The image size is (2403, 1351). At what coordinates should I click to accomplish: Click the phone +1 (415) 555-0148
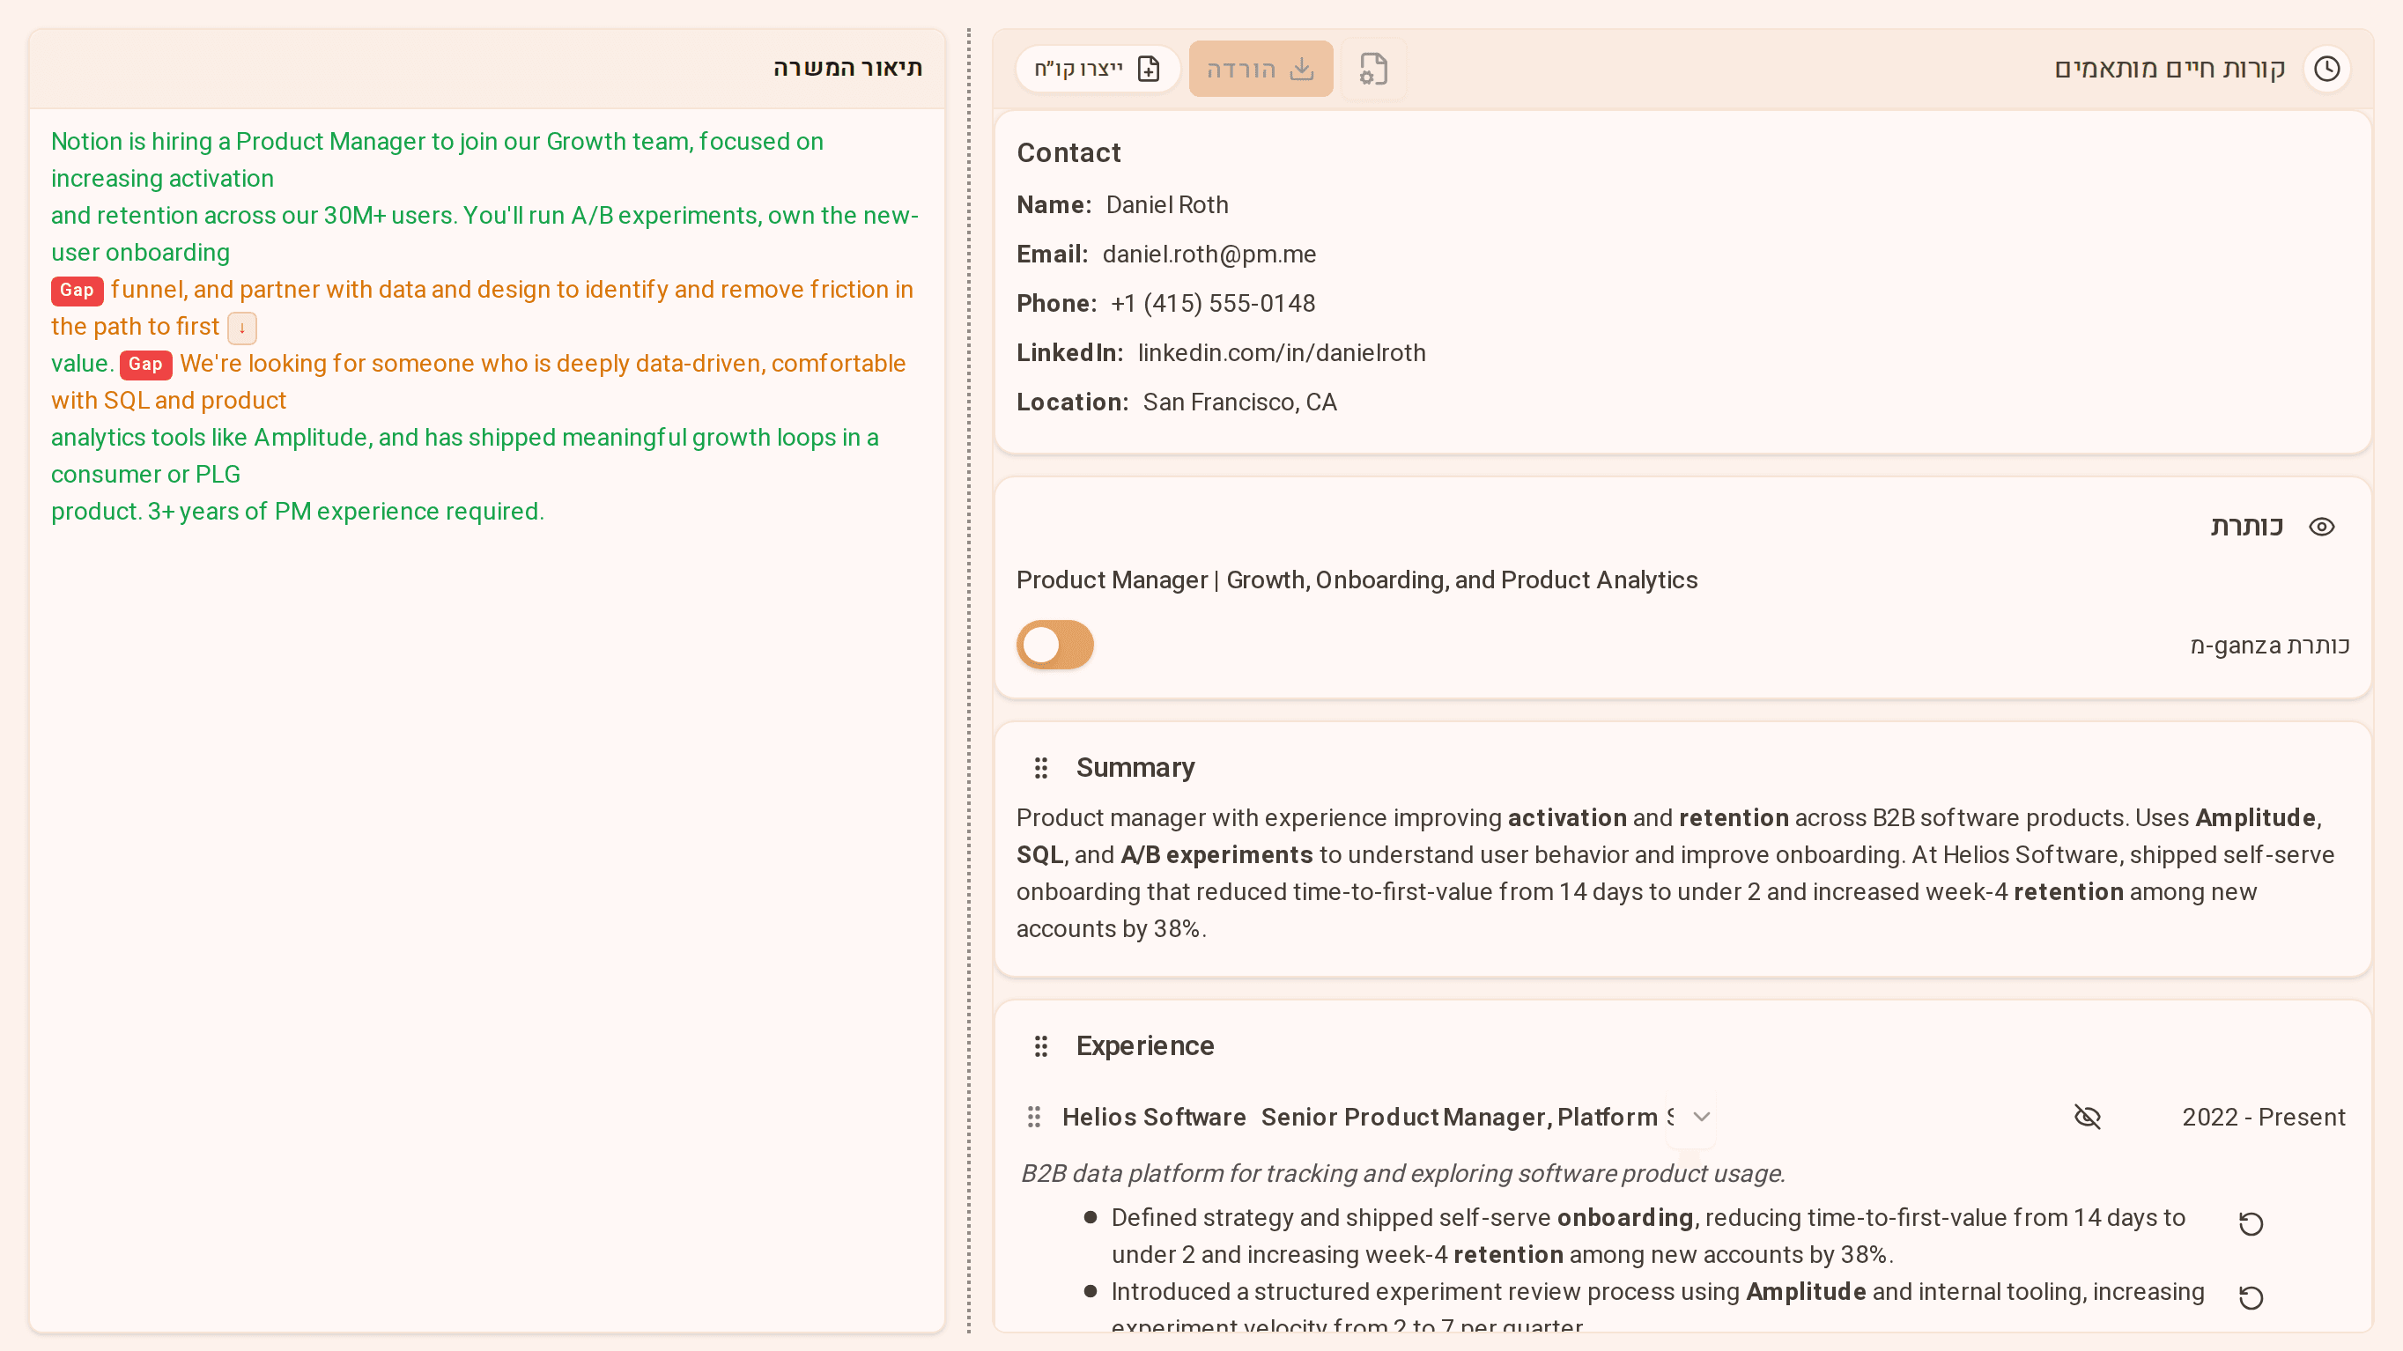point(1213,303)
